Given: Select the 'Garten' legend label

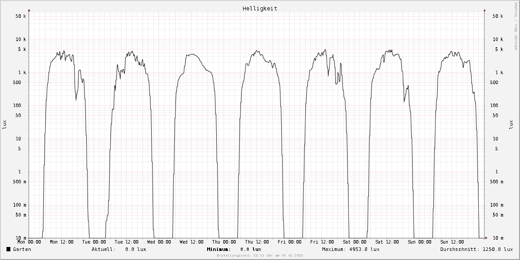Looking at the screenshot, I should click(22, 249).
